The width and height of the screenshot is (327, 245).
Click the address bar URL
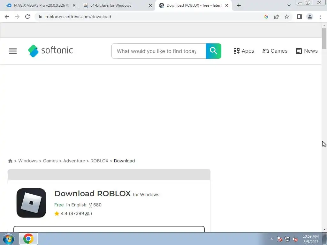78,17
